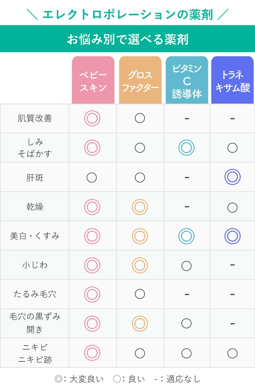Click orange double circle in 乾燥 row
Screen dimensions: 255x389
coord(140,207)
